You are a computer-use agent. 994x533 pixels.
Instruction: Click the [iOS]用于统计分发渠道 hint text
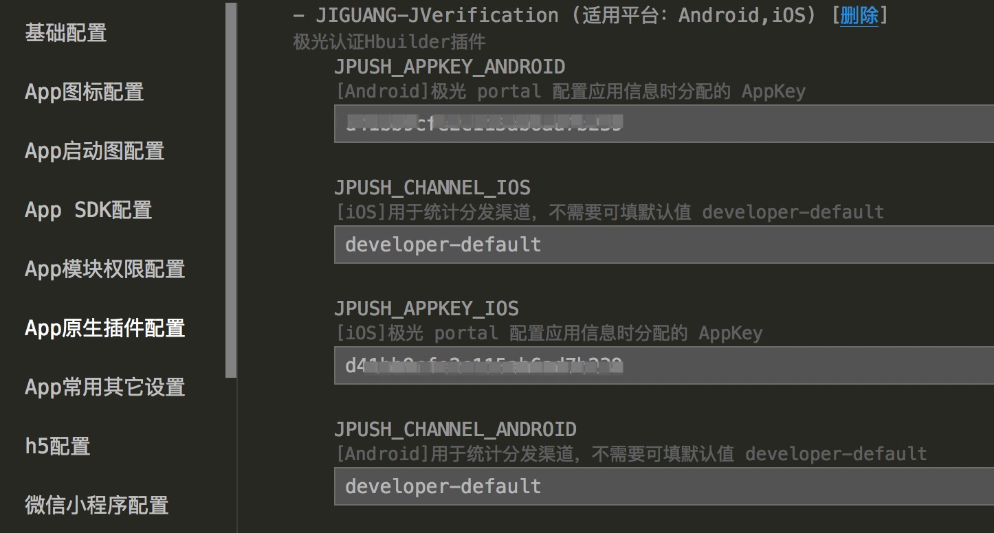609,212
